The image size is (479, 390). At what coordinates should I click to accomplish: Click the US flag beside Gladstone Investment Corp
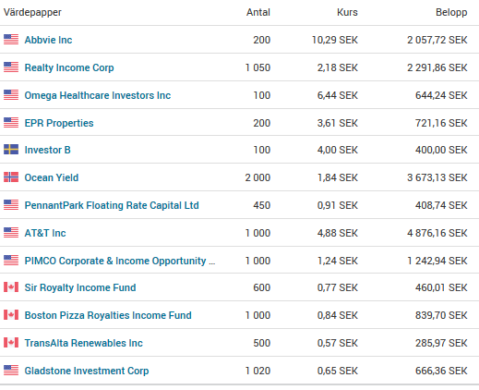point(11,371)
